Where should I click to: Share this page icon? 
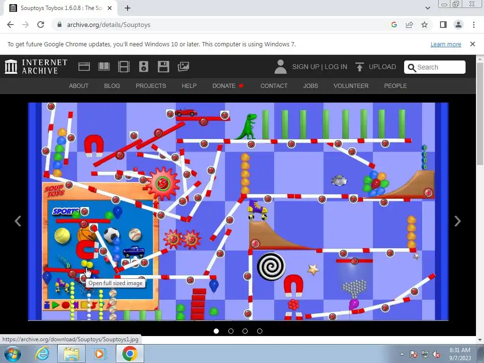[409, 25]
